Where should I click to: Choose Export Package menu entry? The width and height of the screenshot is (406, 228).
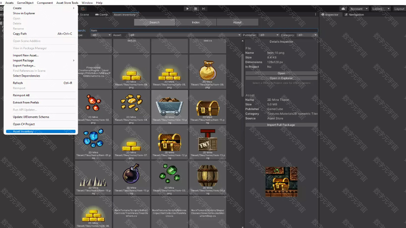pos(41,66)
